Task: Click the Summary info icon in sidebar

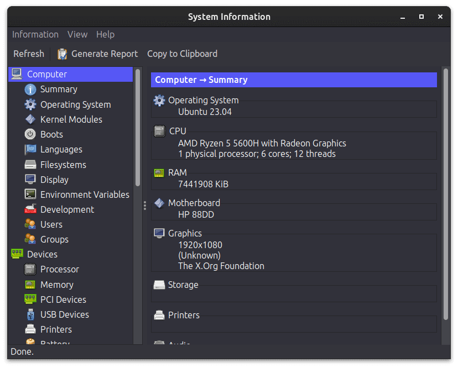Action: click(x=30, y=90)
